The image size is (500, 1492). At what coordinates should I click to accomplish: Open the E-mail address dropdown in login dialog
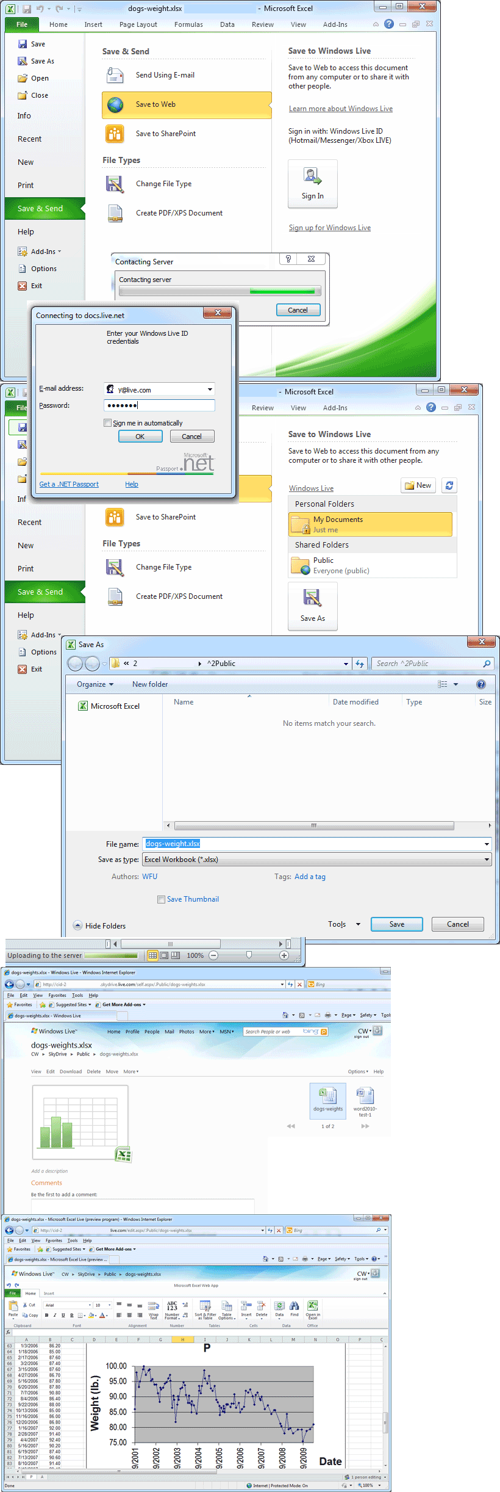210,389
